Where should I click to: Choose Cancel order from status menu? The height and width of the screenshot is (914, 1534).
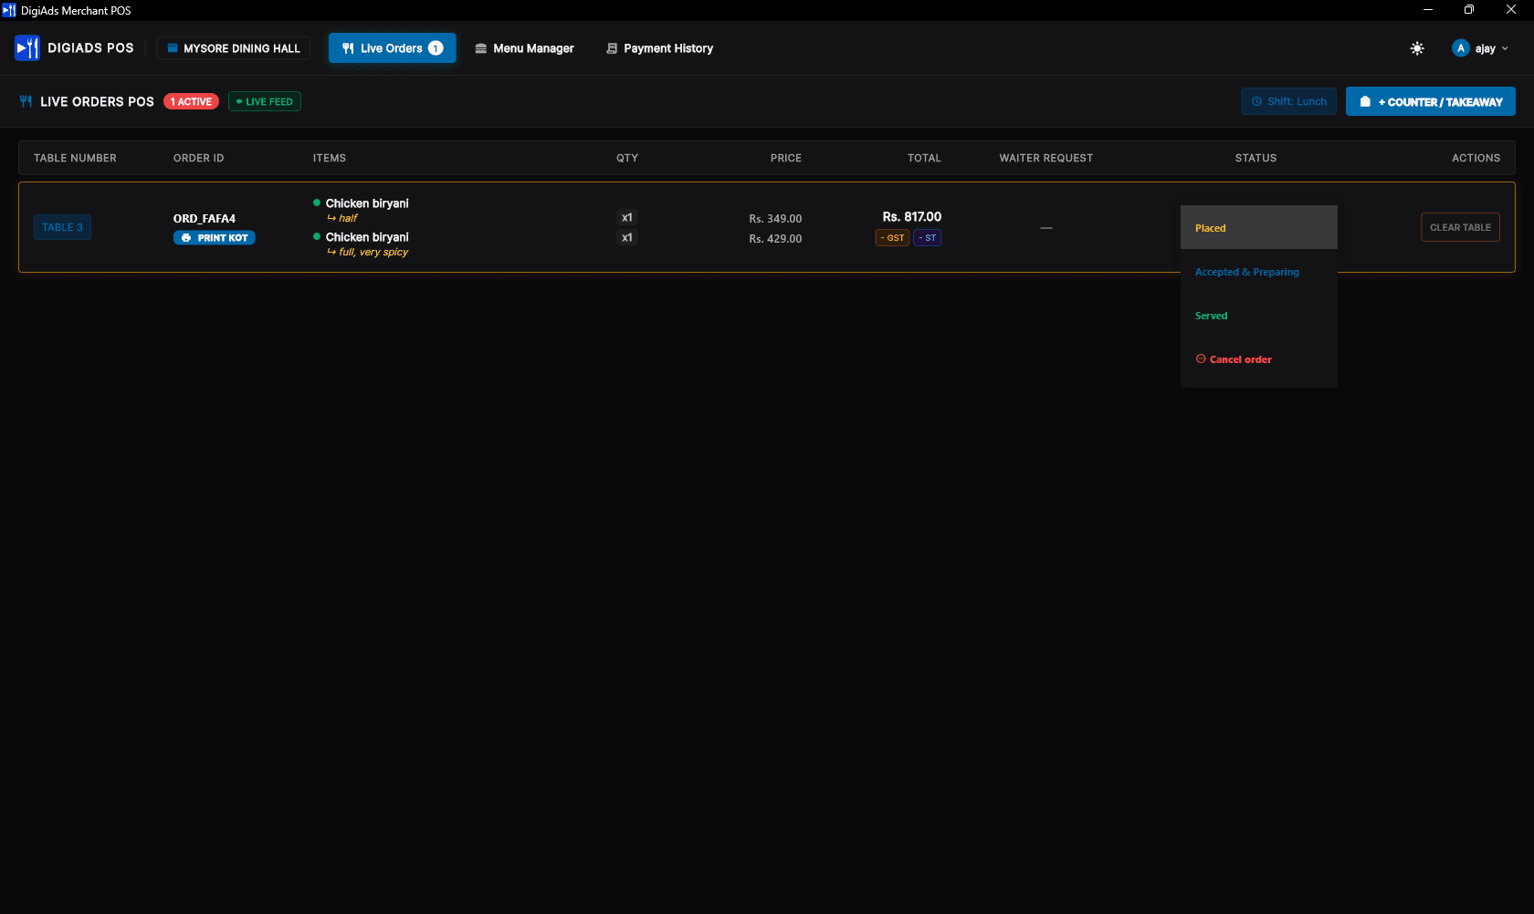(1259, 359)
